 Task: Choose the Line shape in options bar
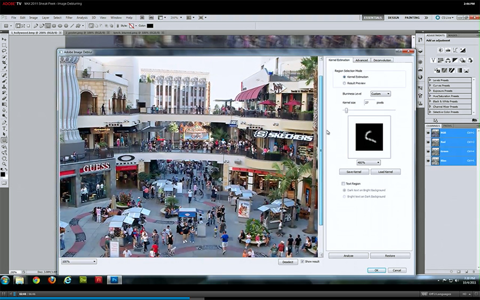72,26
